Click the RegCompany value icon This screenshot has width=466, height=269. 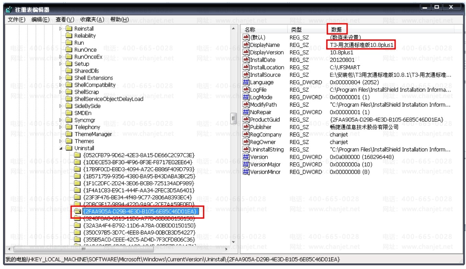click(246, 134)
